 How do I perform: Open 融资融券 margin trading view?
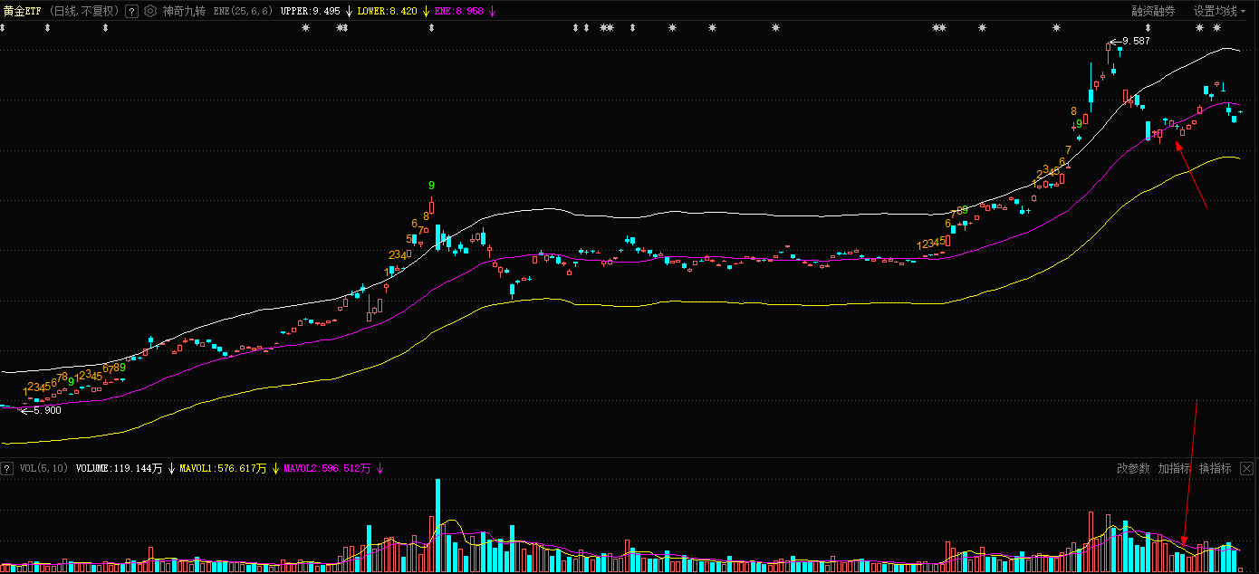coord(1153,12)
